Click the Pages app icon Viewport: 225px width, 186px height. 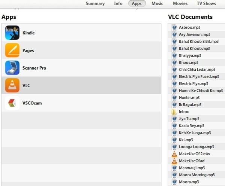12,51
